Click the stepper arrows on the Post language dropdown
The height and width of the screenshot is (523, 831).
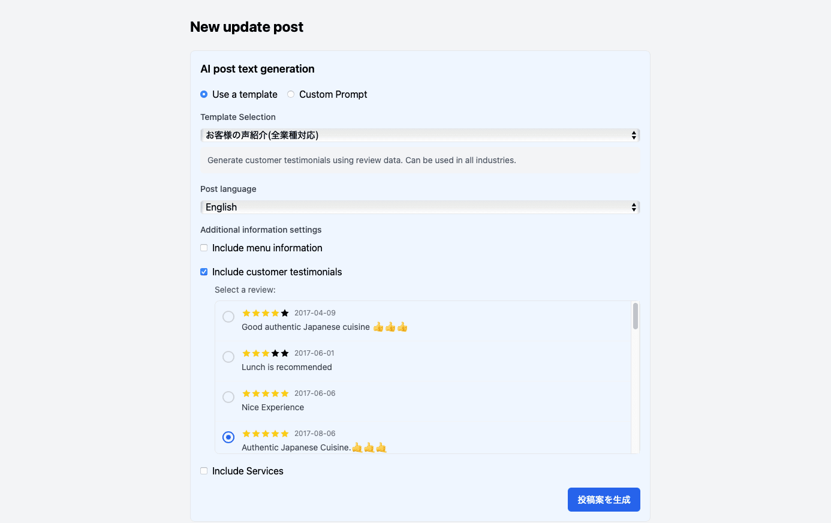633,207
